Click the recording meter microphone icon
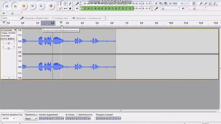221x124 pixels. coord(77,4)
